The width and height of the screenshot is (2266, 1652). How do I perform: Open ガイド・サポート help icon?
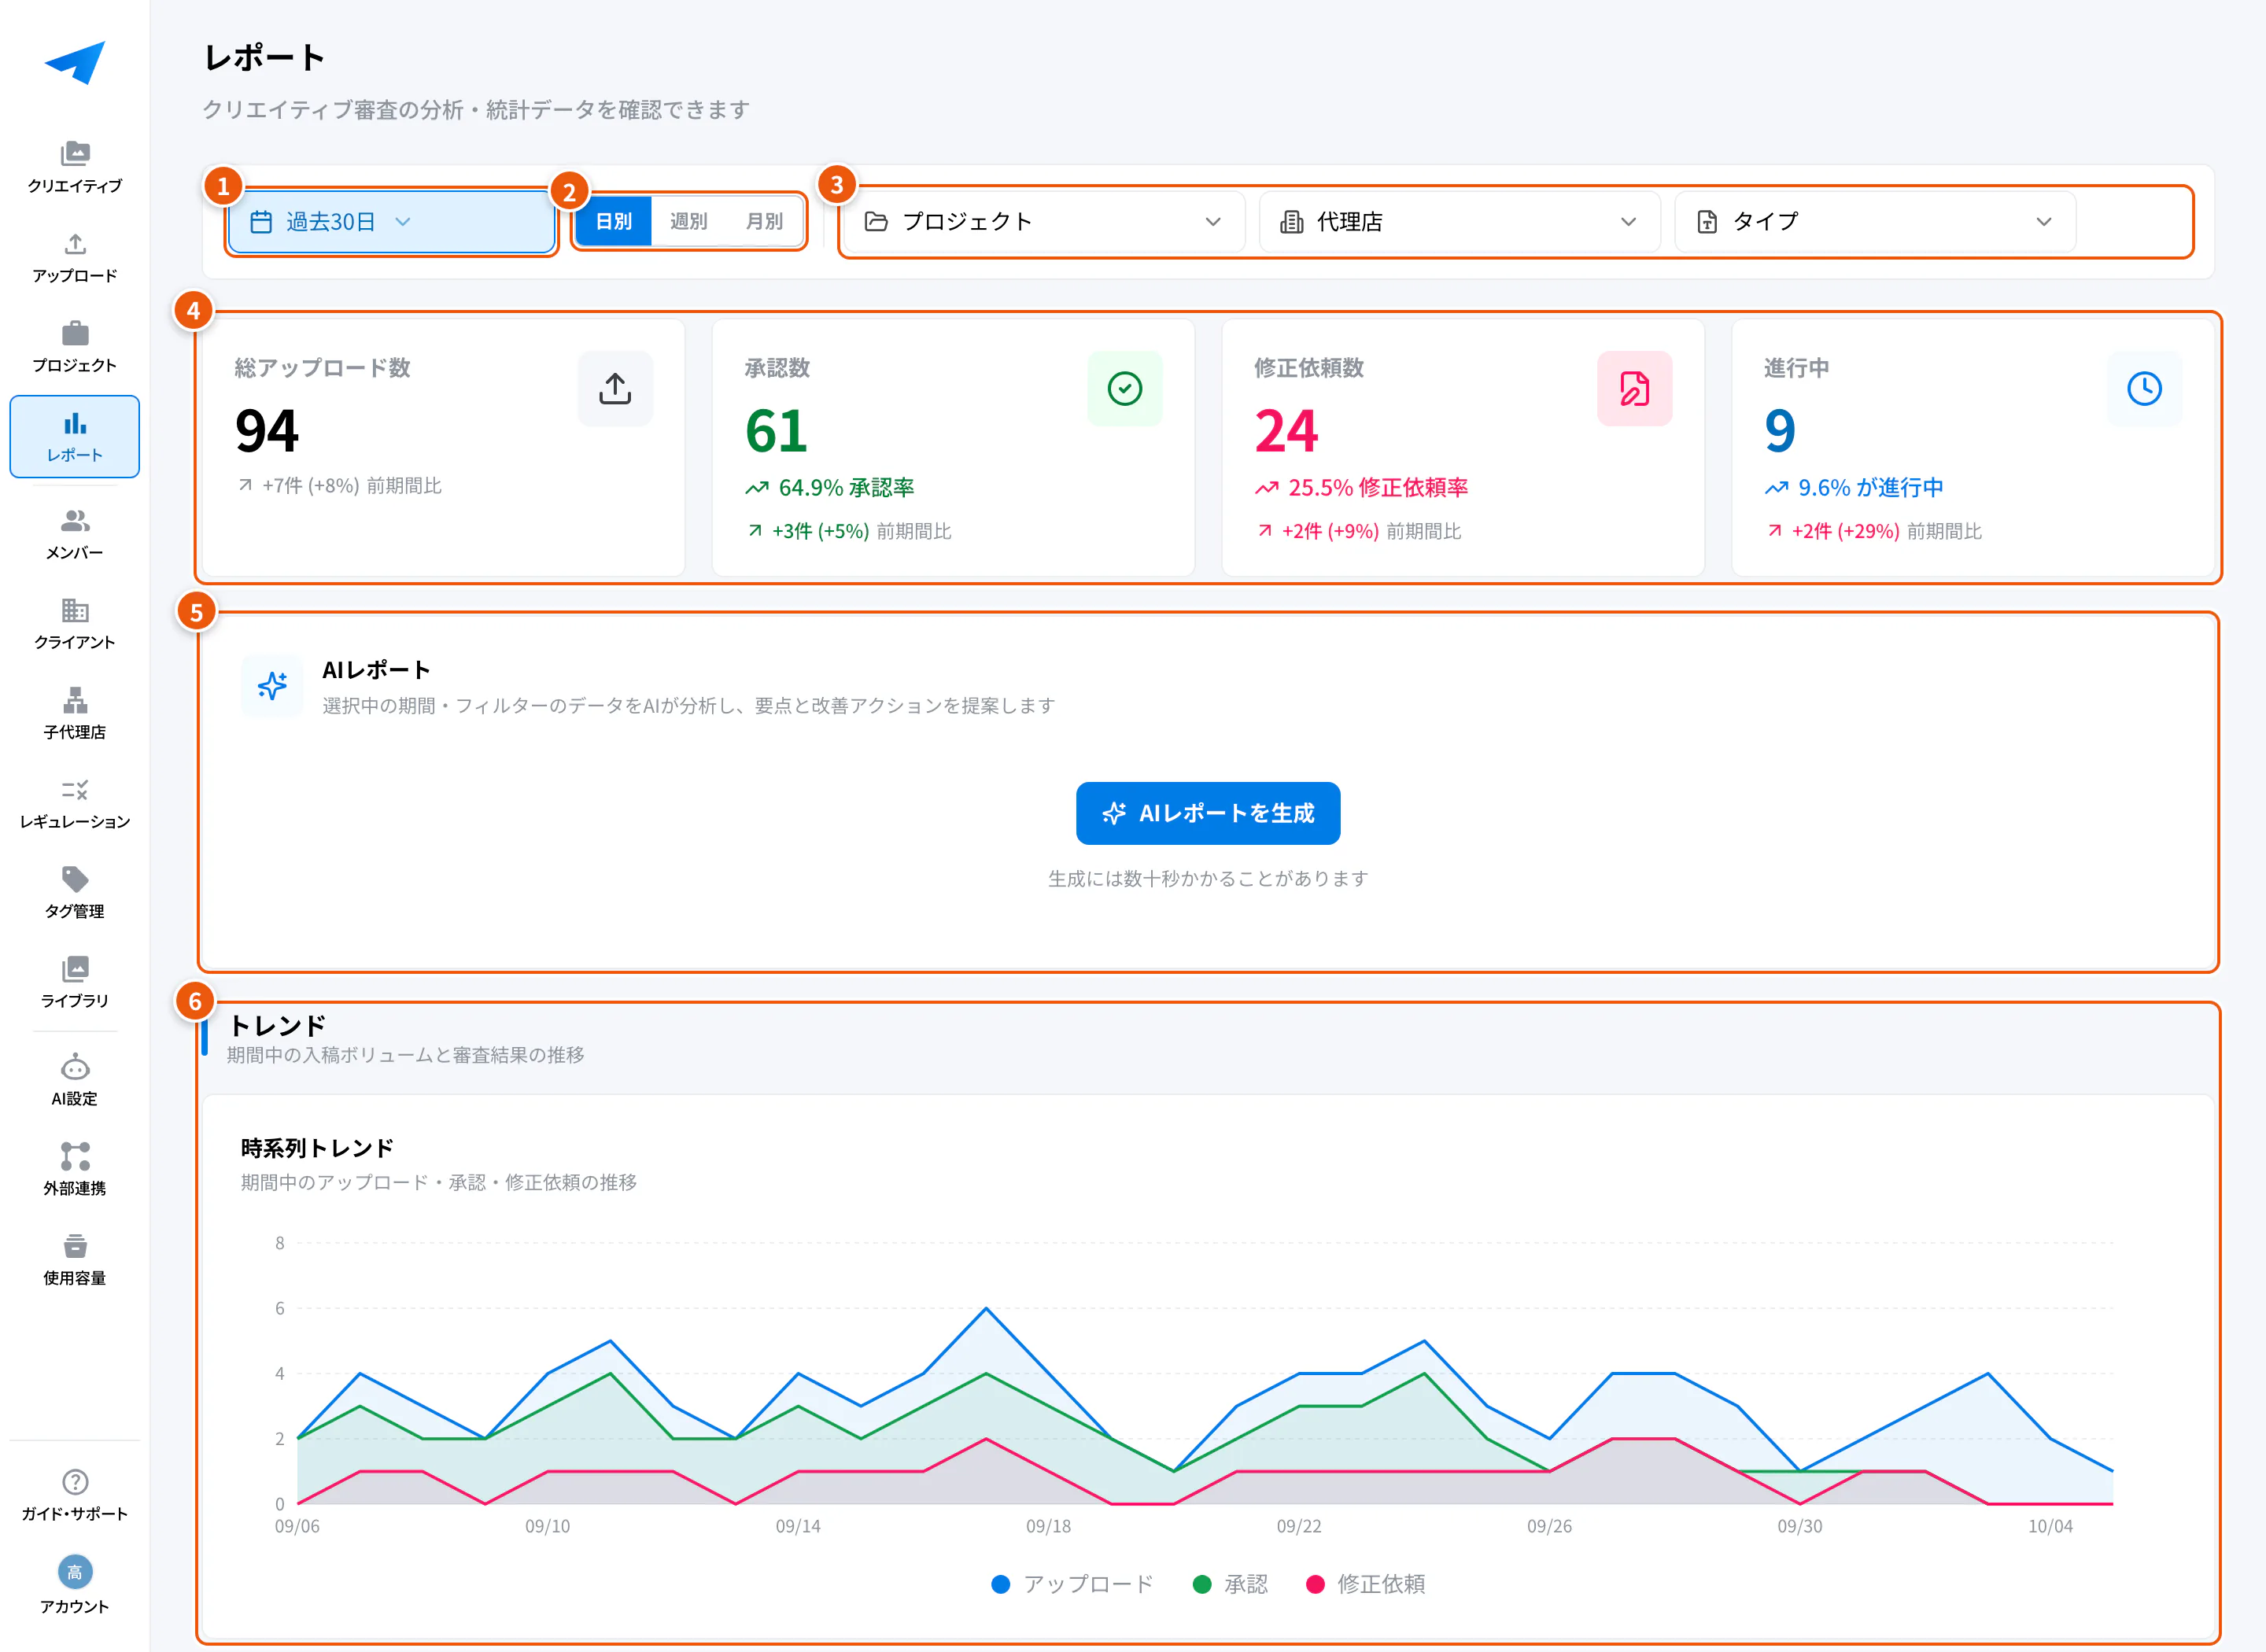click(75, 1496)
